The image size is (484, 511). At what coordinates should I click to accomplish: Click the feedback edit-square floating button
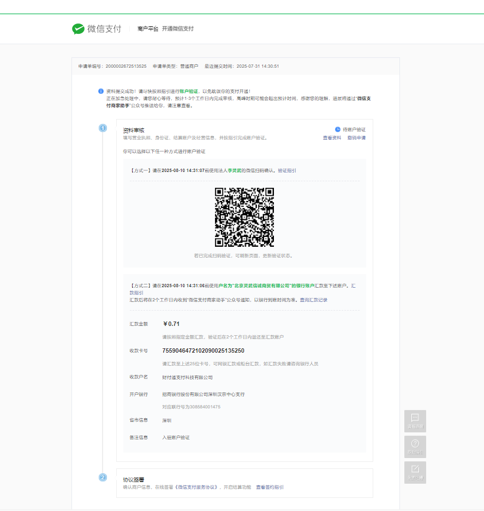click(x=415, y=473)
